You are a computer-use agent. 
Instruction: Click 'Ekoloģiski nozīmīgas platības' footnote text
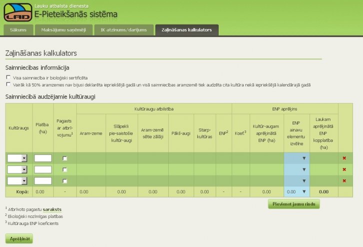[35, 216]
